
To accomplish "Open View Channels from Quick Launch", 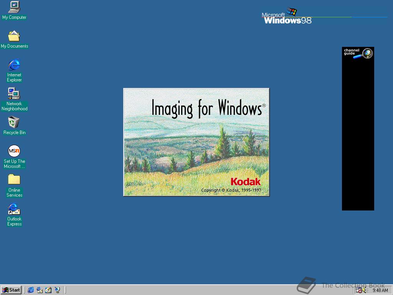I will coord(57,290).
